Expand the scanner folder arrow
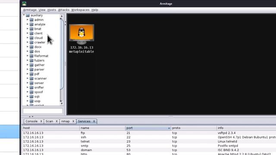The width and height of the screenshot is (276, 155). tap(28, 78)
